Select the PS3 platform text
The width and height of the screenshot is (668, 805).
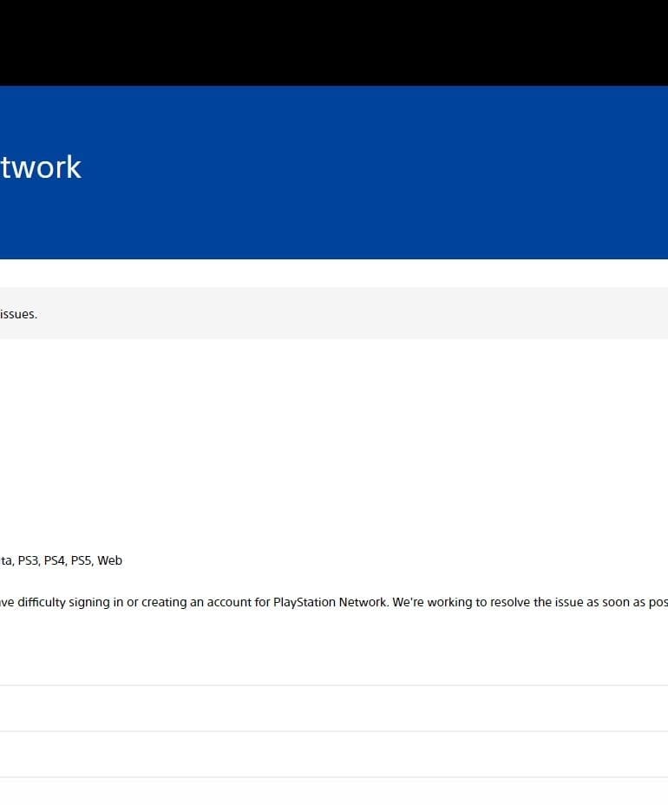coord(29,560)
